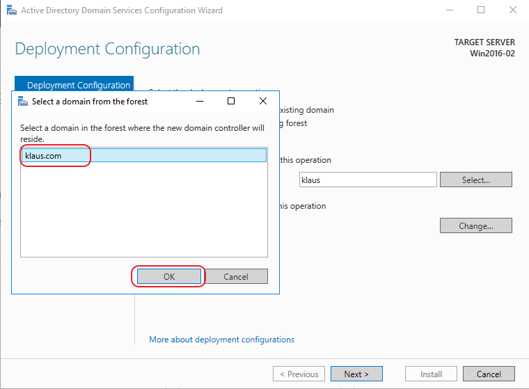Cancel the domain selection dialog
529x389 pixels.
[x=236, y=276]
